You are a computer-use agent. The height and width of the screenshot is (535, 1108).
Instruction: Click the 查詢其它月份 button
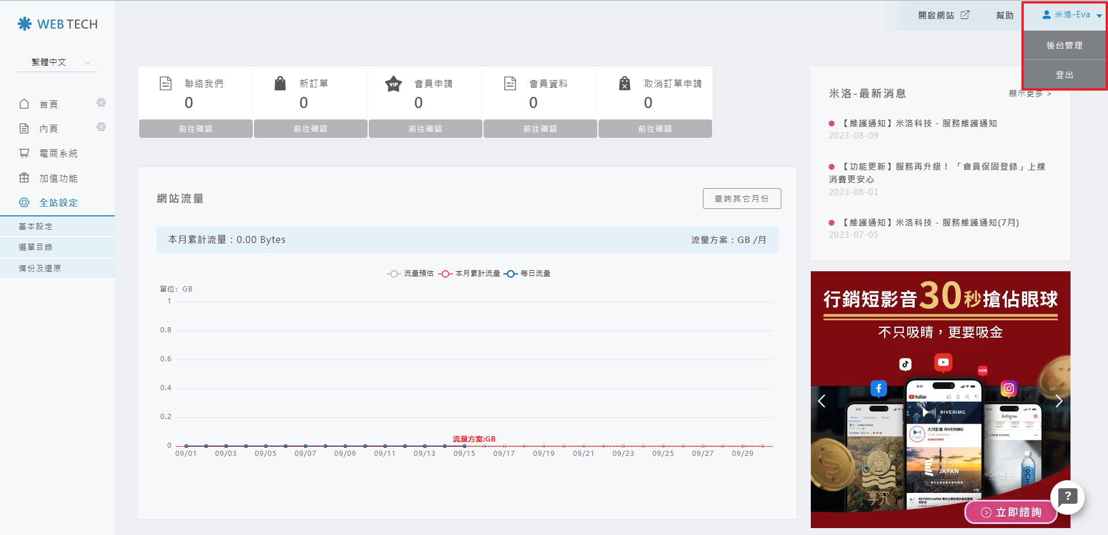pos(742,199)
